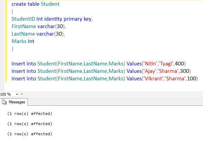203x141 pixels.
Task: Click the 'create table Student' line
Action: click(35, 4)
